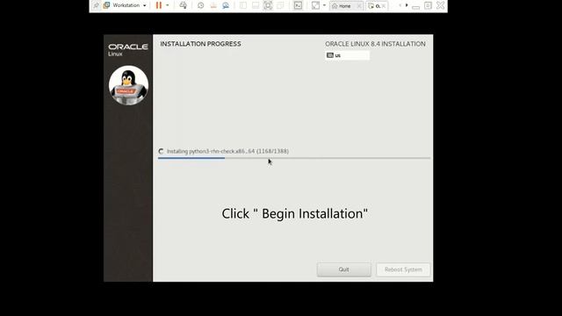This screenshot has width=562, height=316.
Task: Click the ORACLE Linux logo text
Action: pos(128,50)
